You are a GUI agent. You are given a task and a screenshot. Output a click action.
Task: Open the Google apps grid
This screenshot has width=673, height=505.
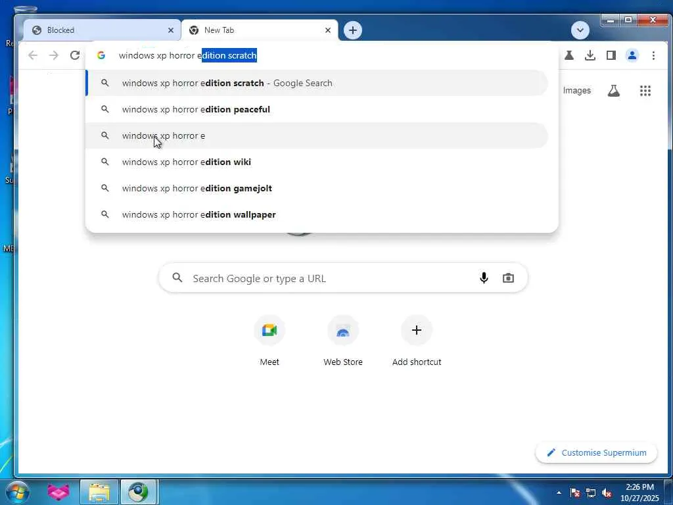pos(645,91)
